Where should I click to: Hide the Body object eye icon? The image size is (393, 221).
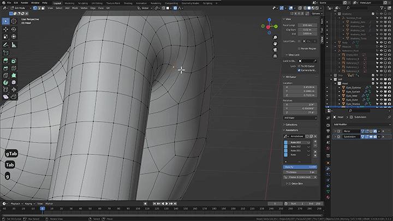coord(381,43)
